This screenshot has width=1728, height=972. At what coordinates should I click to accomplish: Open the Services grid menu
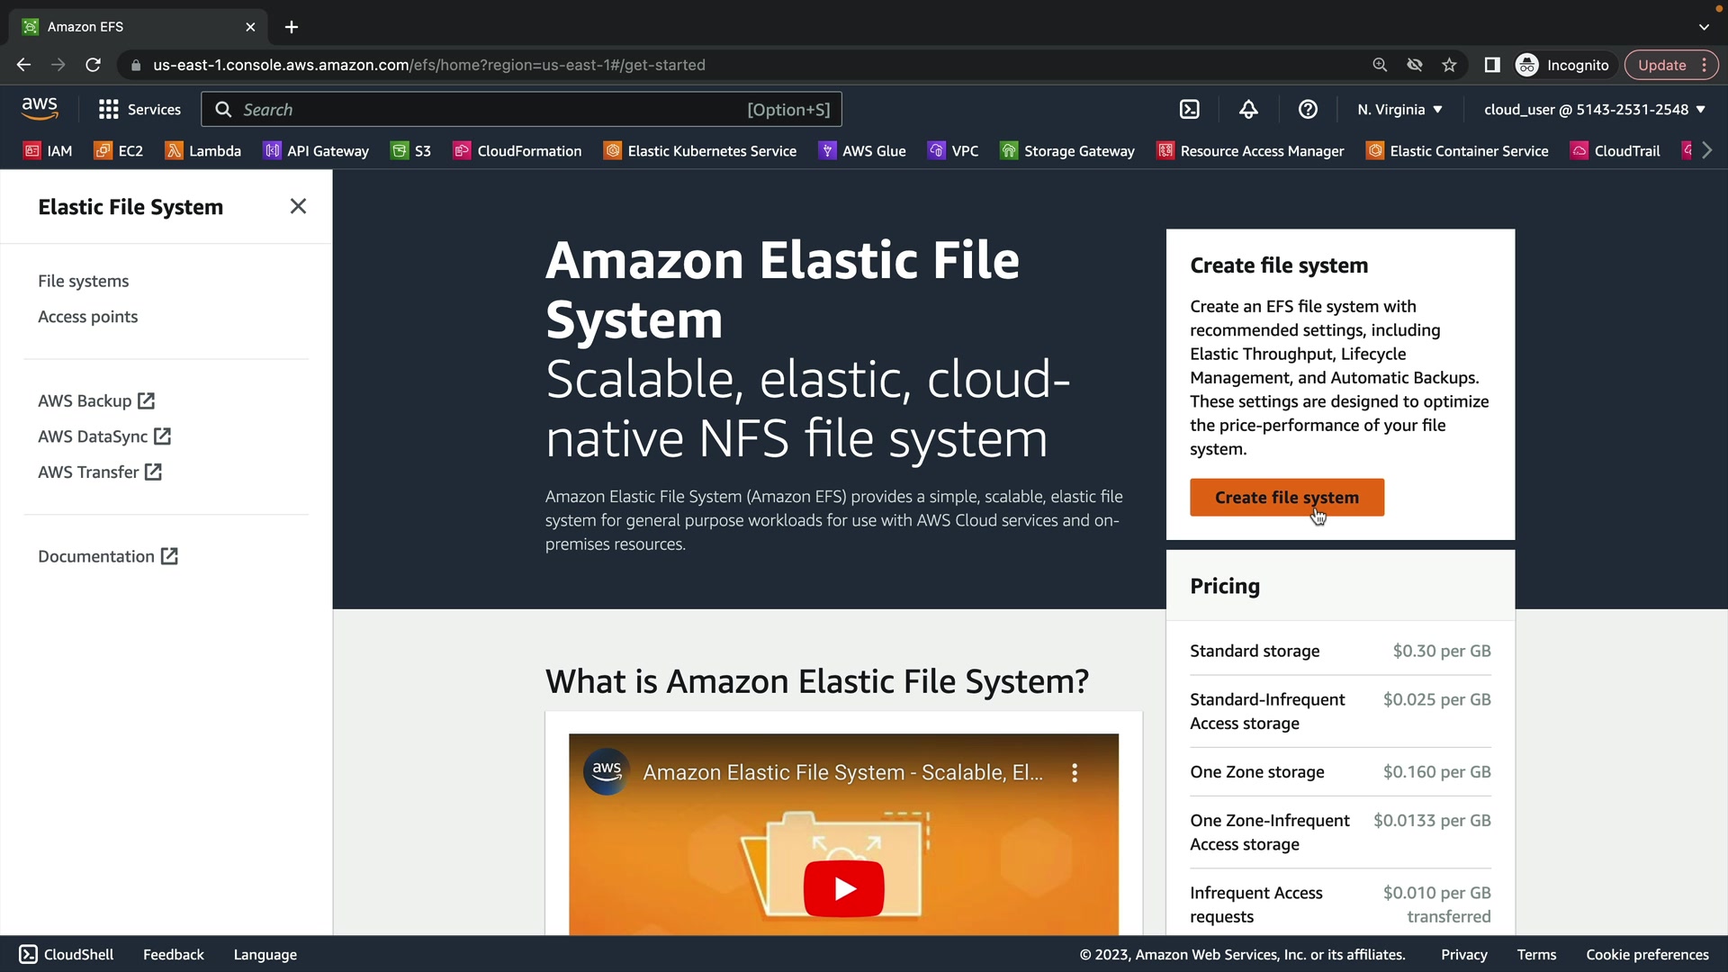(139, 110)
